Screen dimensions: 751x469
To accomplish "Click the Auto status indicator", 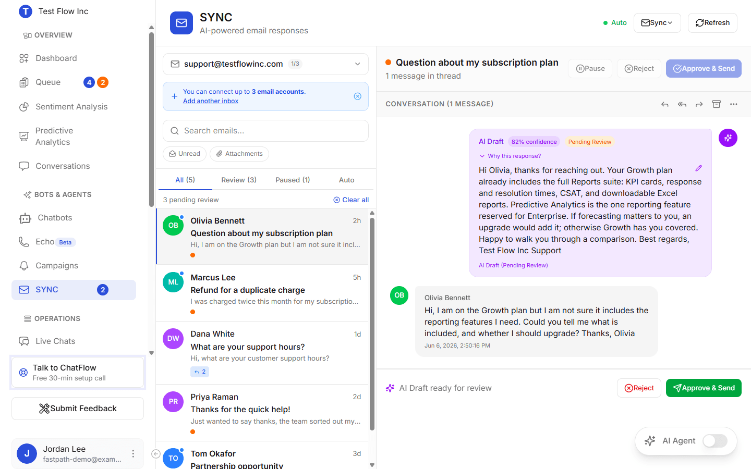I will pos(615,23).
